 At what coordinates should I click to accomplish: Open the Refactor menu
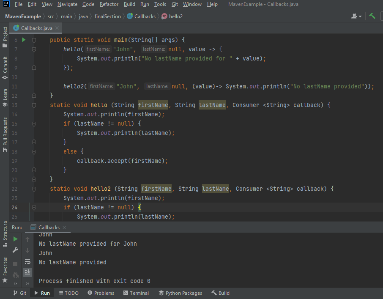tap(109, 4)
